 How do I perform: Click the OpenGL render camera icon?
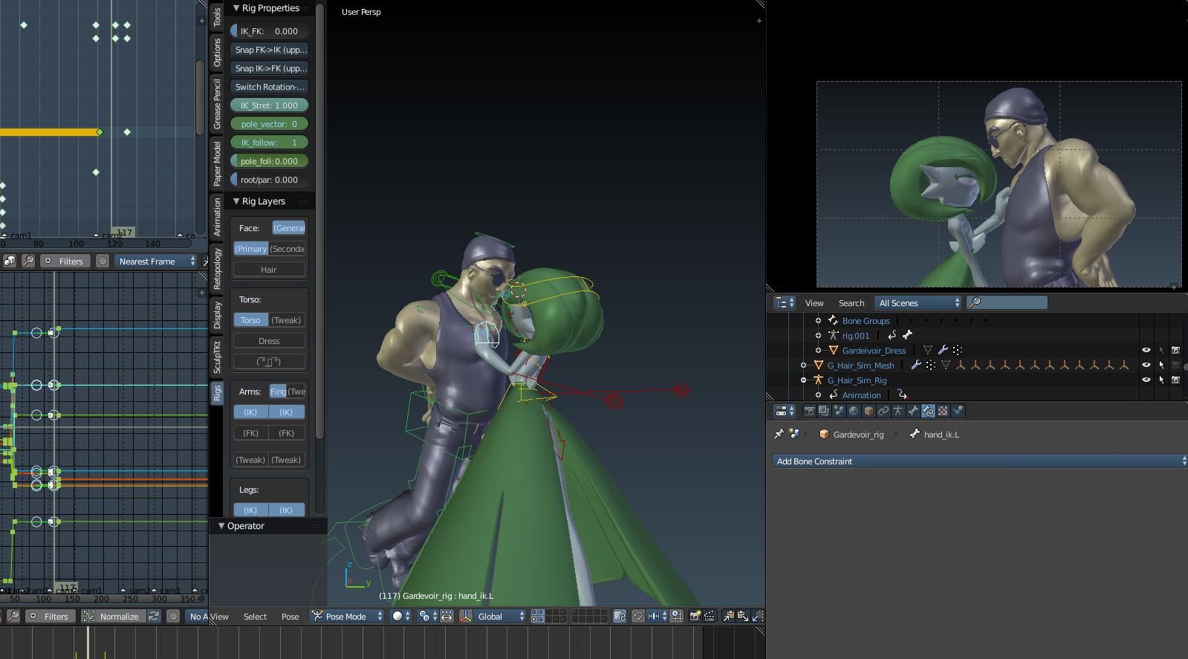pos(695,616)
